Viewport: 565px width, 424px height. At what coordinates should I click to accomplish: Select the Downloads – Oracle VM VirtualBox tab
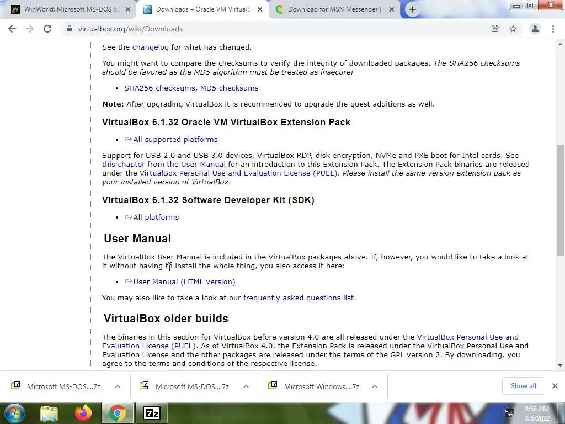tap(202, 10)
